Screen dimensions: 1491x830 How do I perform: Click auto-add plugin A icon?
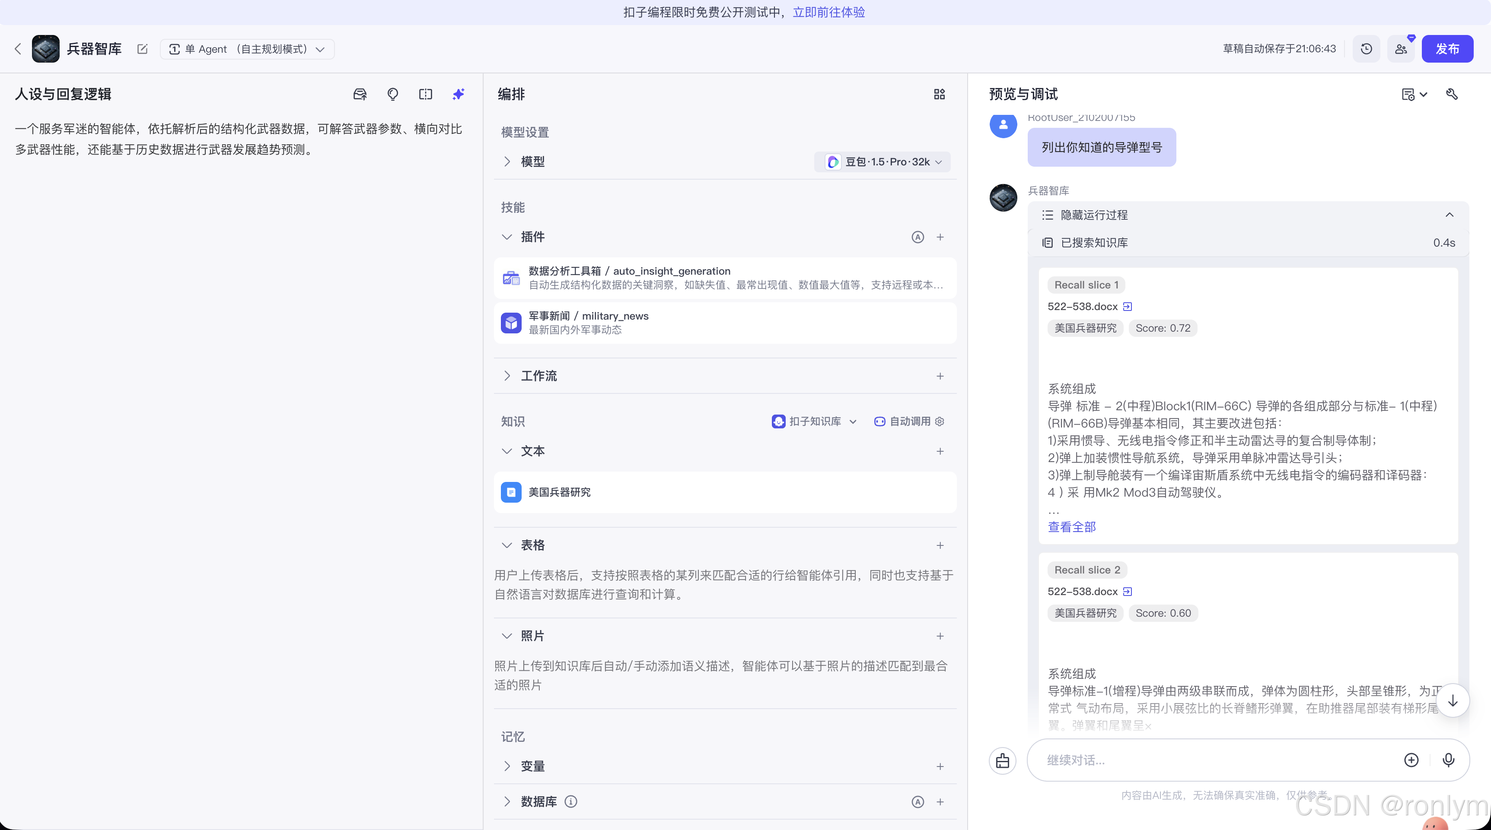[x=918, y=237]
